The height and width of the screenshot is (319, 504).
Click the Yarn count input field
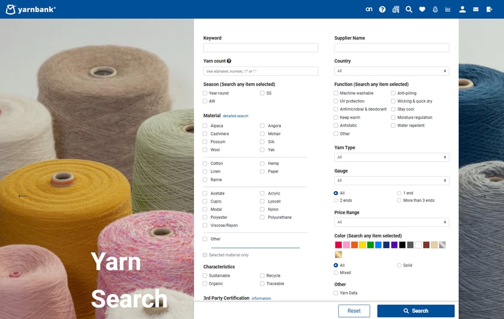coord(261,71)
